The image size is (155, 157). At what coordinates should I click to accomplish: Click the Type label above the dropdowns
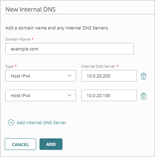[10, 66]
